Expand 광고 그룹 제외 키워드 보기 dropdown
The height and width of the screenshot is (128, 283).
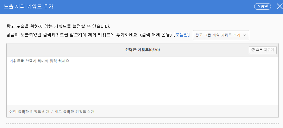tap(221, 35)
